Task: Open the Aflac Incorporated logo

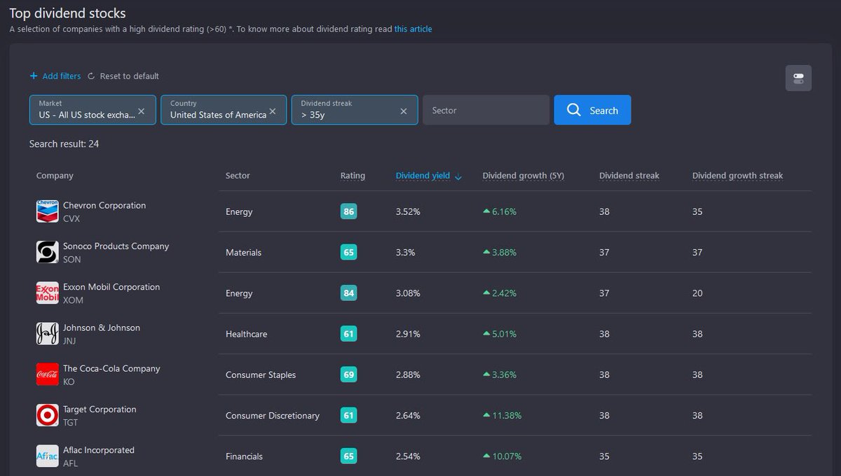Action: (47, 456)
